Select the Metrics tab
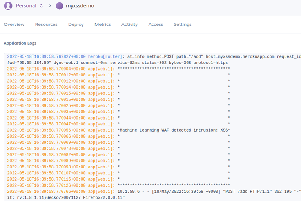Viewport: 301px width, 201px height. (x=103, y=24)
